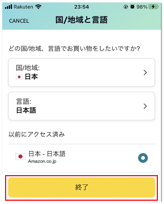Screen dimensions: 164x204
Task: Tap the 23:54 clock in status bar
Action: coord(81,7)
